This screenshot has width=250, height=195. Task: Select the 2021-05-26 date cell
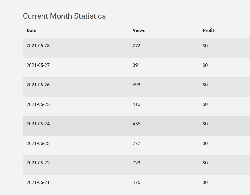click(38, 85)
